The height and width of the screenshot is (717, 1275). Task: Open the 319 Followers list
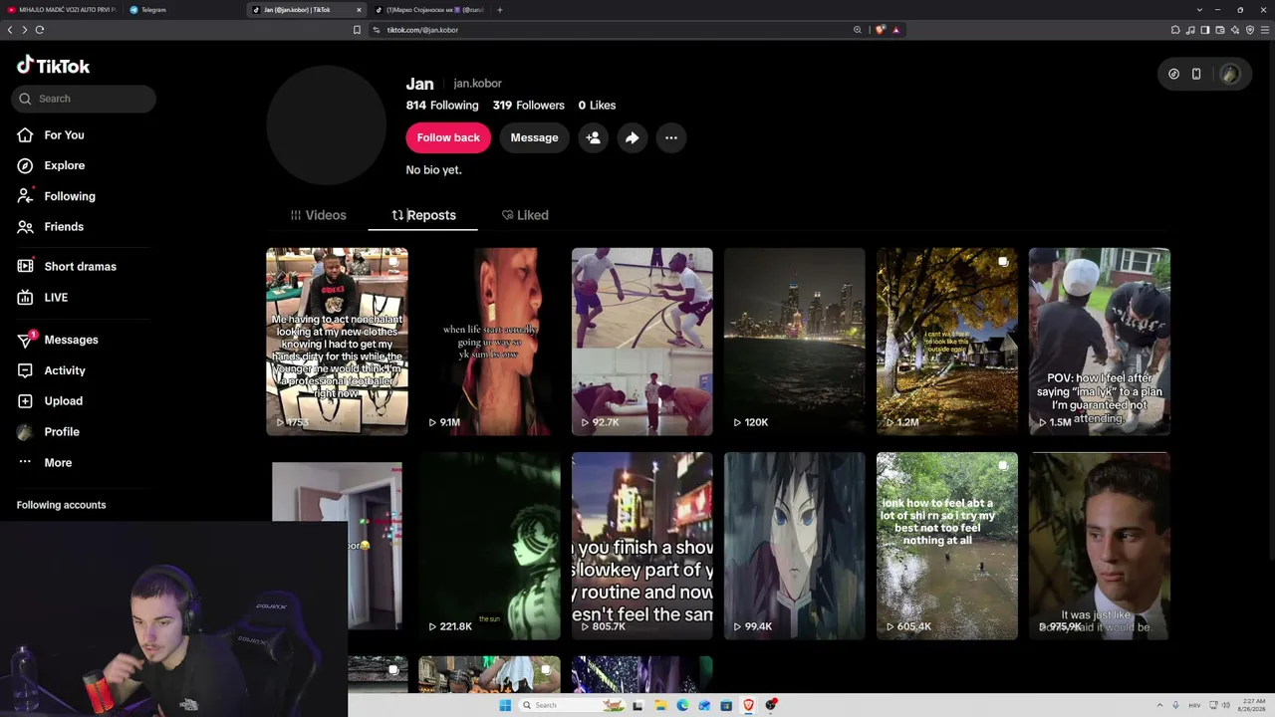coord(529,106)
